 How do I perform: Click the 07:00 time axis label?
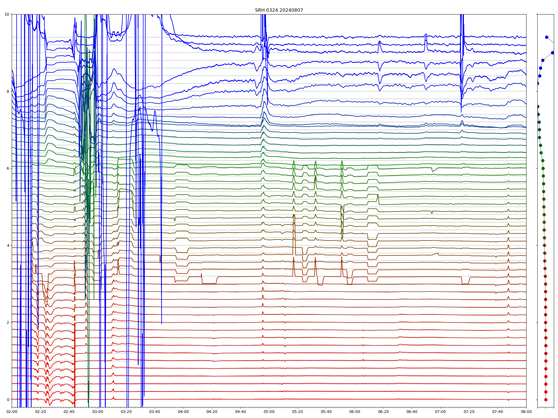coord(441,412)
